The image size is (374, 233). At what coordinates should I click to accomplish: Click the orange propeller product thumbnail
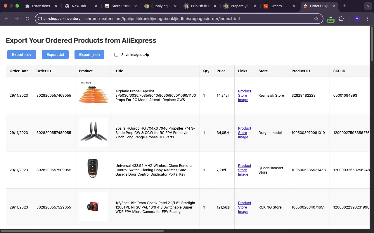click(x=93, y=95)
